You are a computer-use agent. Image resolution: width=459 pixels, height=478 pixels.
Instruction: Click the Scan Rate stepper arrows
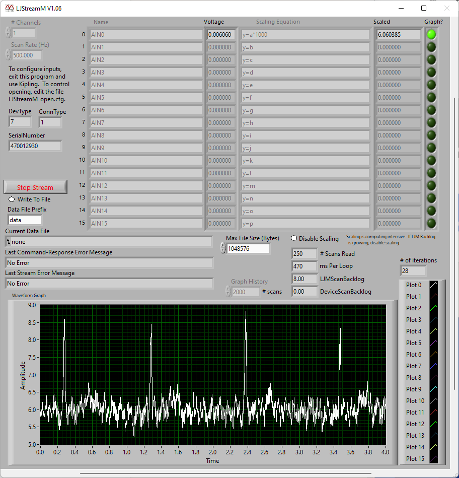(x=8, y=55)
